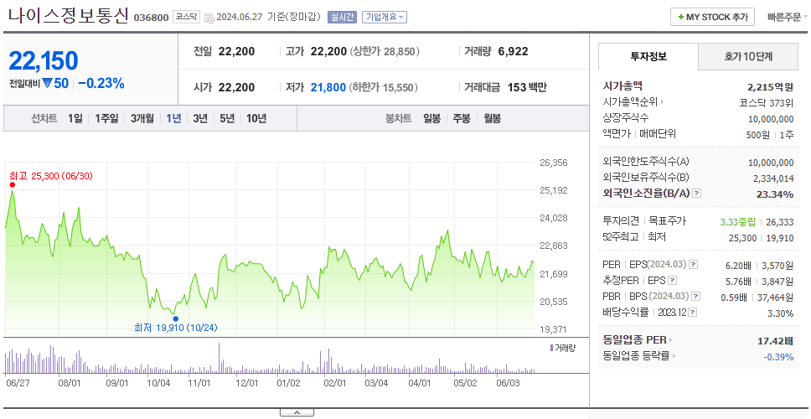Open help icon beside PBR BPS (2024.03)
Image resolution: width=811 pixels, height=419 pixels.
pyautogui.click(x=696, y=297)
